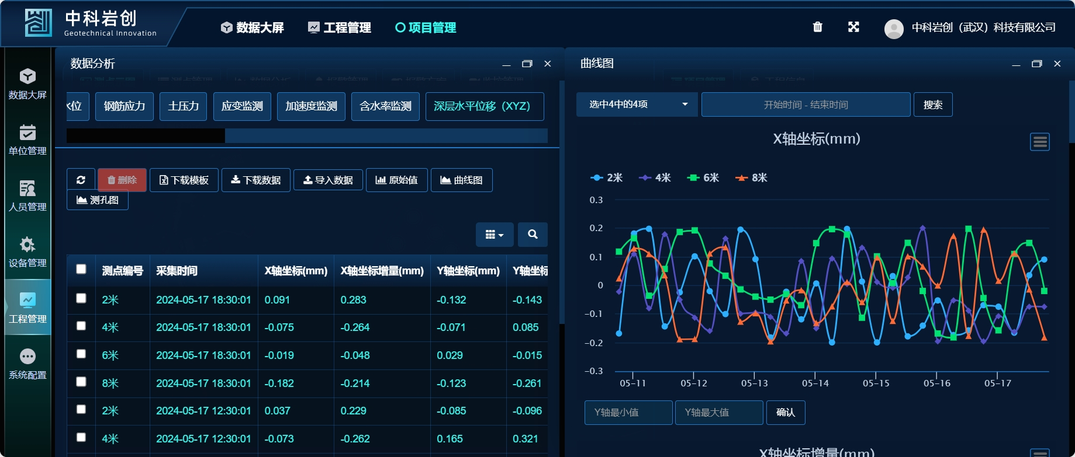Check the 6米 18:30:01 row checkbox
Image resolution: width=1075 pixels, height=457 pixels.
[x=81, y=354]
